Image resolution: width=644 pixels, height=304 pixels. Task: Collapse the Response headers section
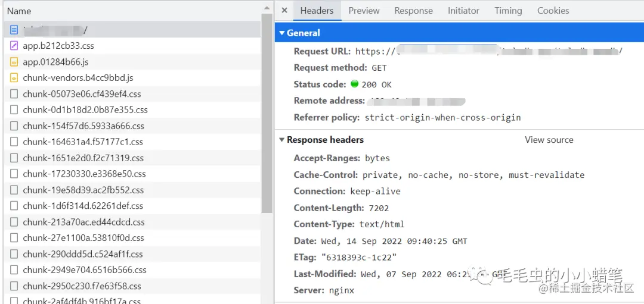[281, 140]
